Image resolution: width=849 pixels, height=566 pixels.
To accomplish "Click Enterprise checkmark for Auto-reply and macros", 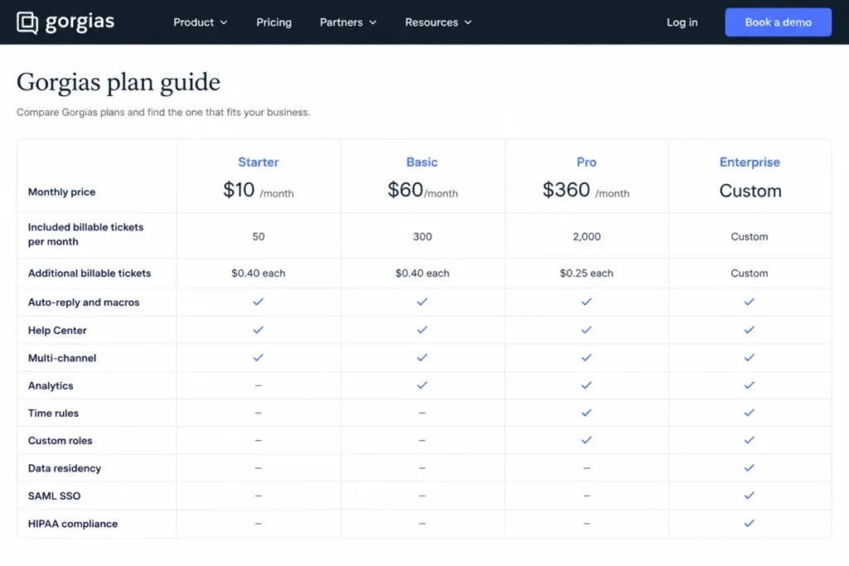I will click(x=749, y=302).
